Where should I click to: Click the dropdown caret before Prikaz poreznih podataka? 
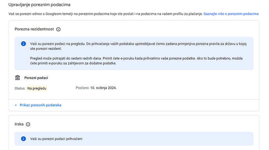click(16, 105)
